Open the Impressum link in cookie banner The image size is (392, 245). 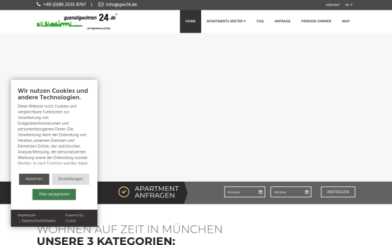[27, 215]
